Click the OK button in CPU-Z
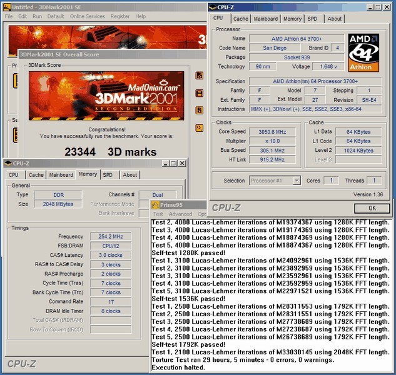This screenshot has height=375, width=396. [x=372, y=208]
